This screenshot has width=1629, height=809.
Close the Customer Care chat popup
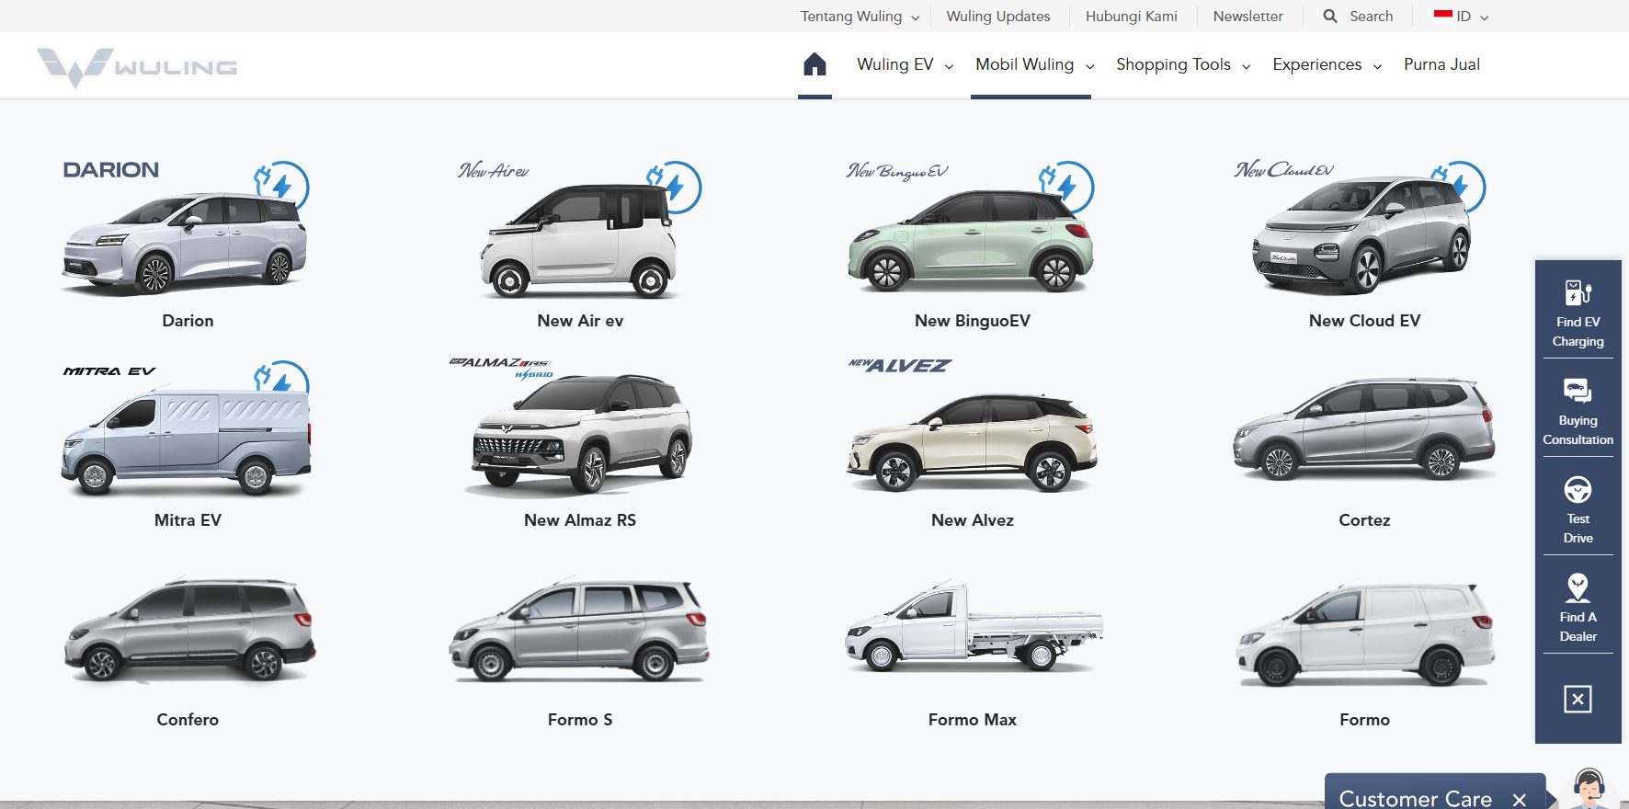click(x=1520, y=799)
